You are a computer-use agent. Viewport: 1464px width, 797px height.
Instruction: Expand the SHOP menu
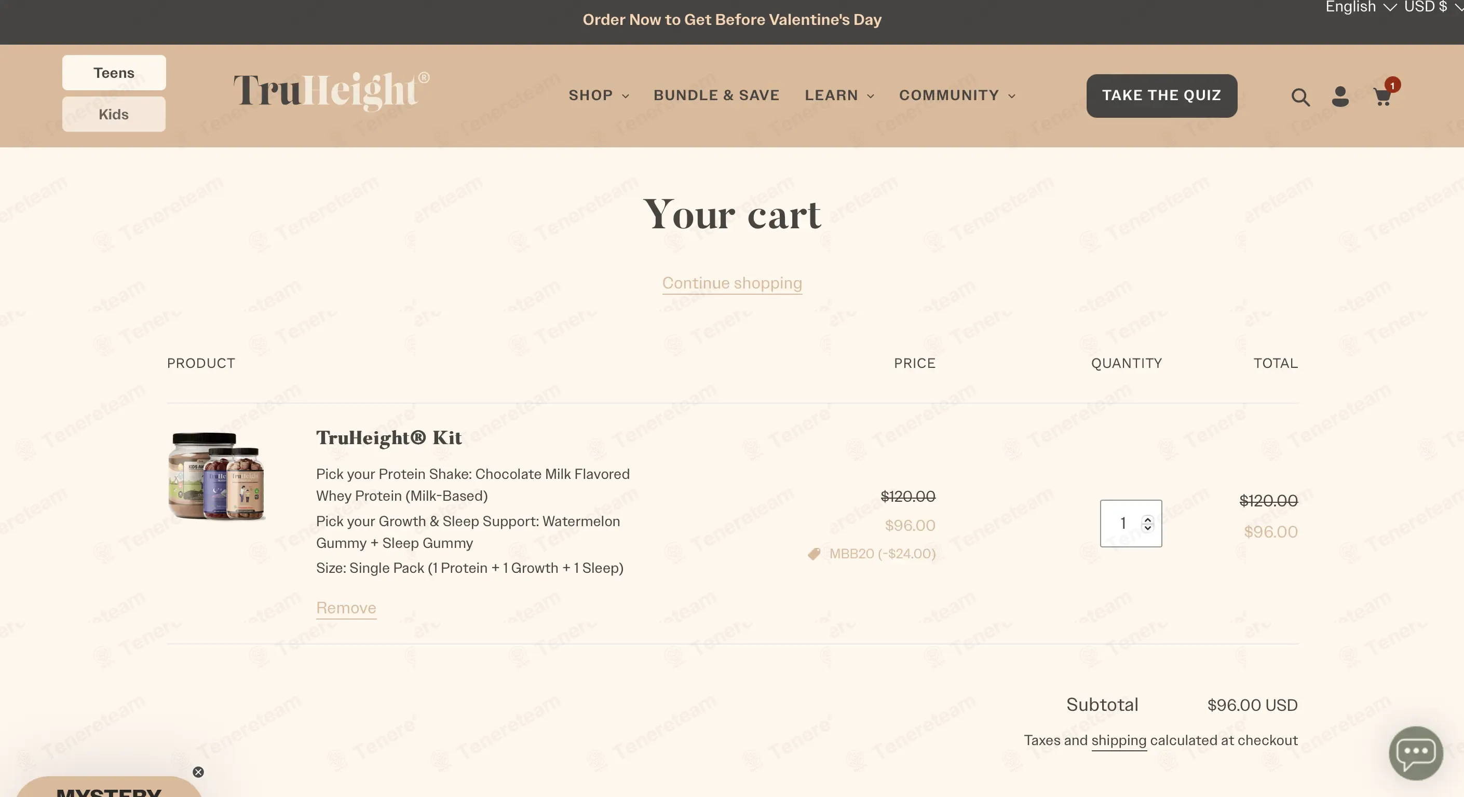(599, 95)
